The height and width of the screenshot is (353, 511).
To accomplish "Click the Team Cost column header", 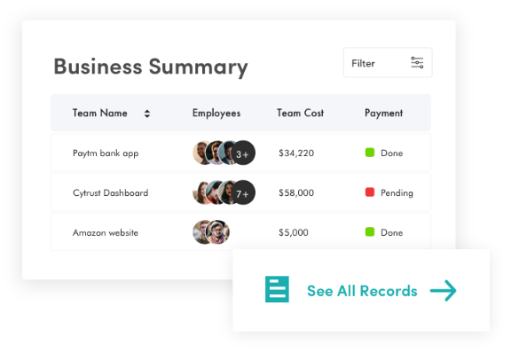I will pyautogui.click(x=301, y=113).
